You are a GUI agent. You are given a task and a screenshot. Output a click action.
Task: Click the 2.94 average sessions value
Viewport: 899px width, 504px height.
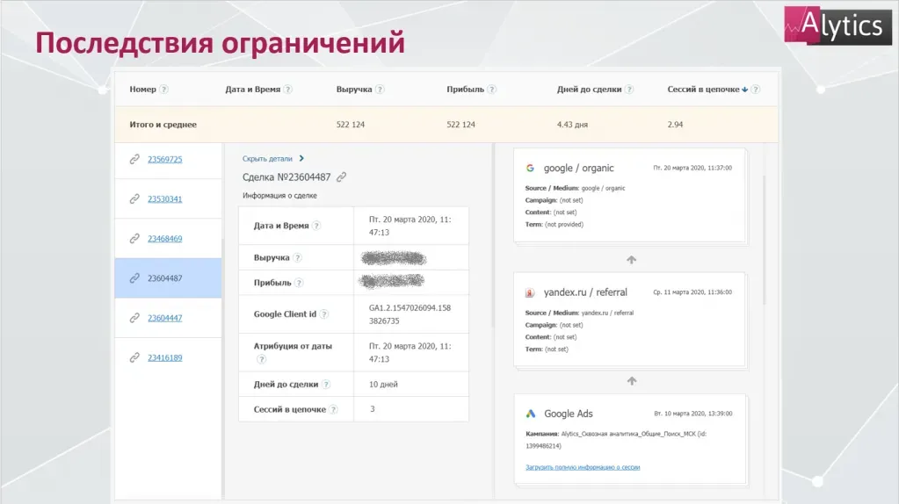tap(675, 125)
